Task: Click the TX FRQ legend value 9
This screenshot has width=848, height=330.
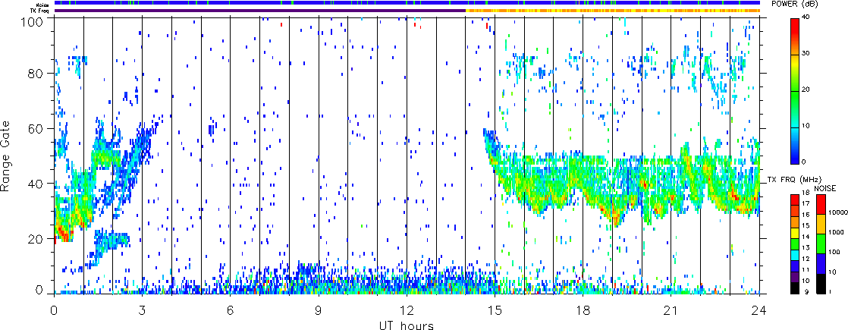Action: click(806, 291)
